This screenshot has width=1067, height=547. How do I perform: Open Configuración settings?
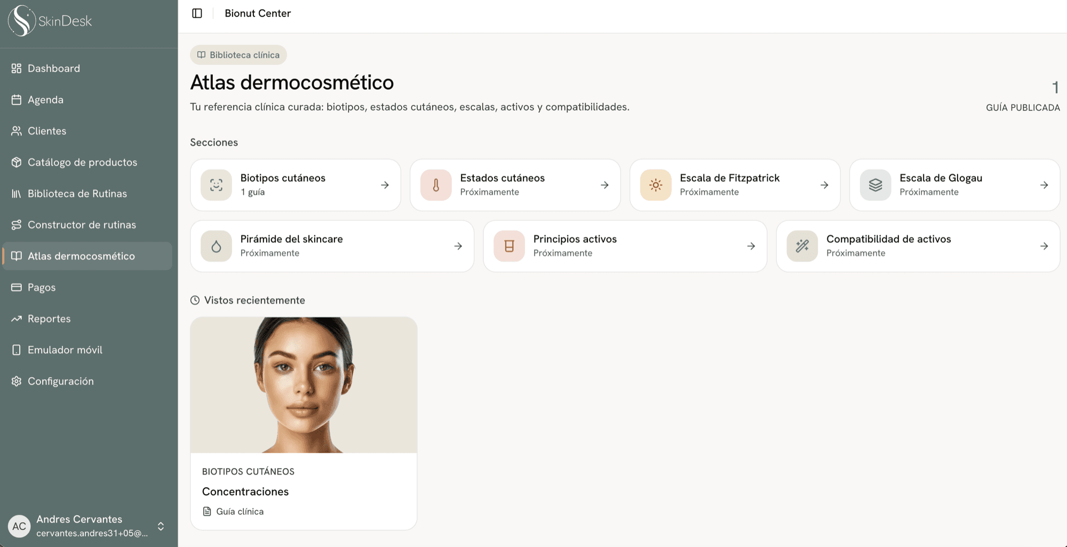click(87, 382)
